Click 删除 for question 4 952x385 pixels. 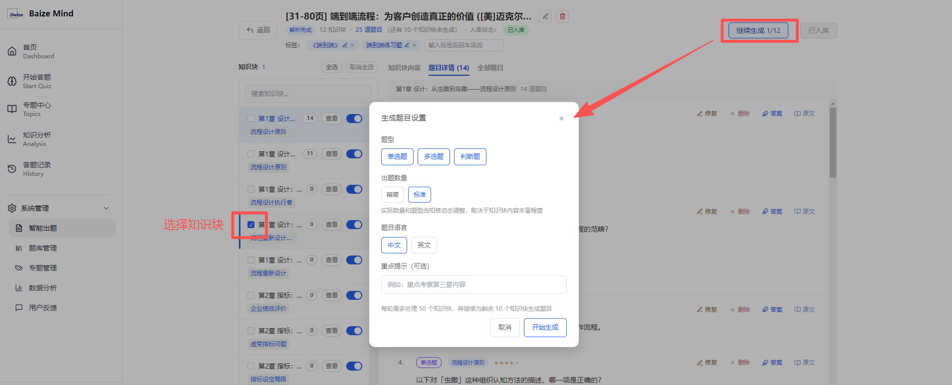tap(740, 363)
